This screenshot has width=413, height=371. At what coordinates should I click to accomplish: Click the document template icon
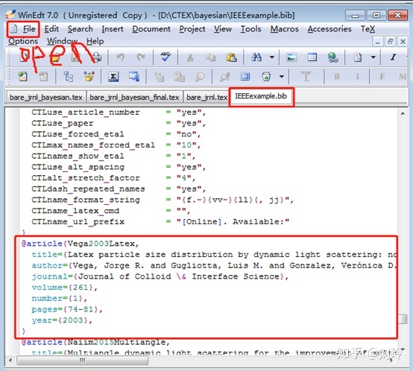[357, 57]
